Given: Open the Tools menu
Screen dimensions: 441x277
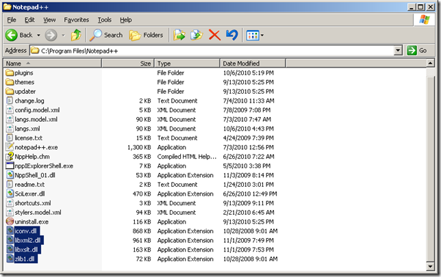Looking at the screenshot, I should (x=104, y=21).
